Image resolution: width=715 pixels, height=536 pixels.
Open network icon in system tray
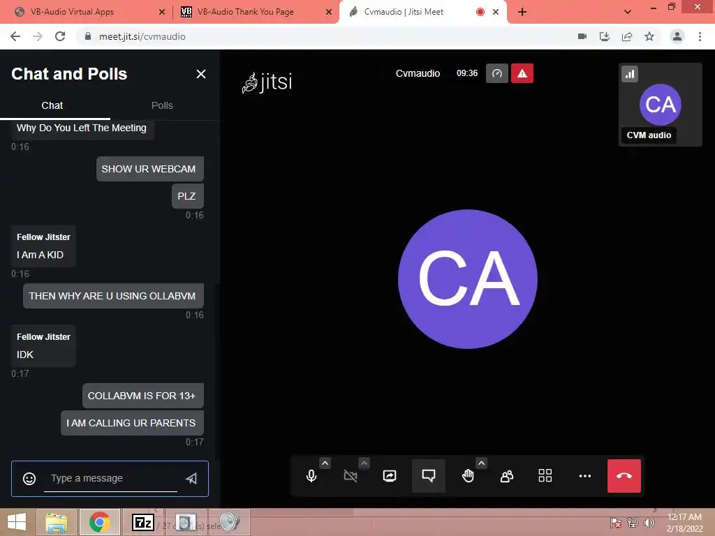pyautogui.click(x=633, y=523)
